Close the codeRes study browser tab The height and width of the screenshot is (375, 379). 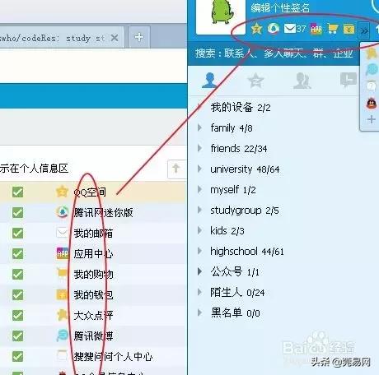[115, 38]
